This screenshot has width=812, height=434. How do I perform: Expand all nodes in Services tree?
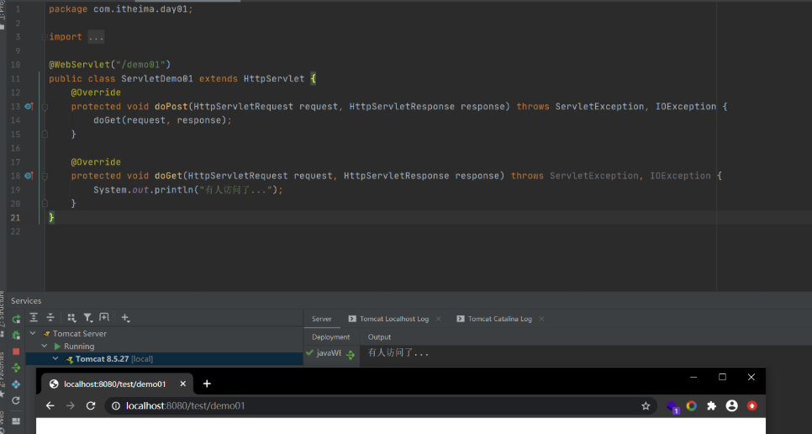(x=34, y=317)
